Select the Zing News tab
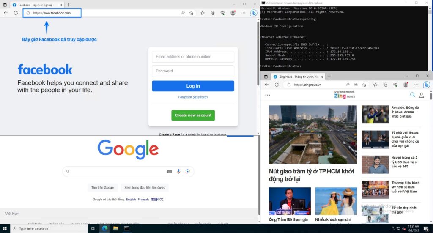This screenshot has width=433, height=233. coord(298,77)
